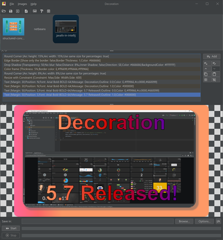Select Text Decoration row with Outline 0.0
The height and width of the screenshot is (240, 223).
[102, 82]
